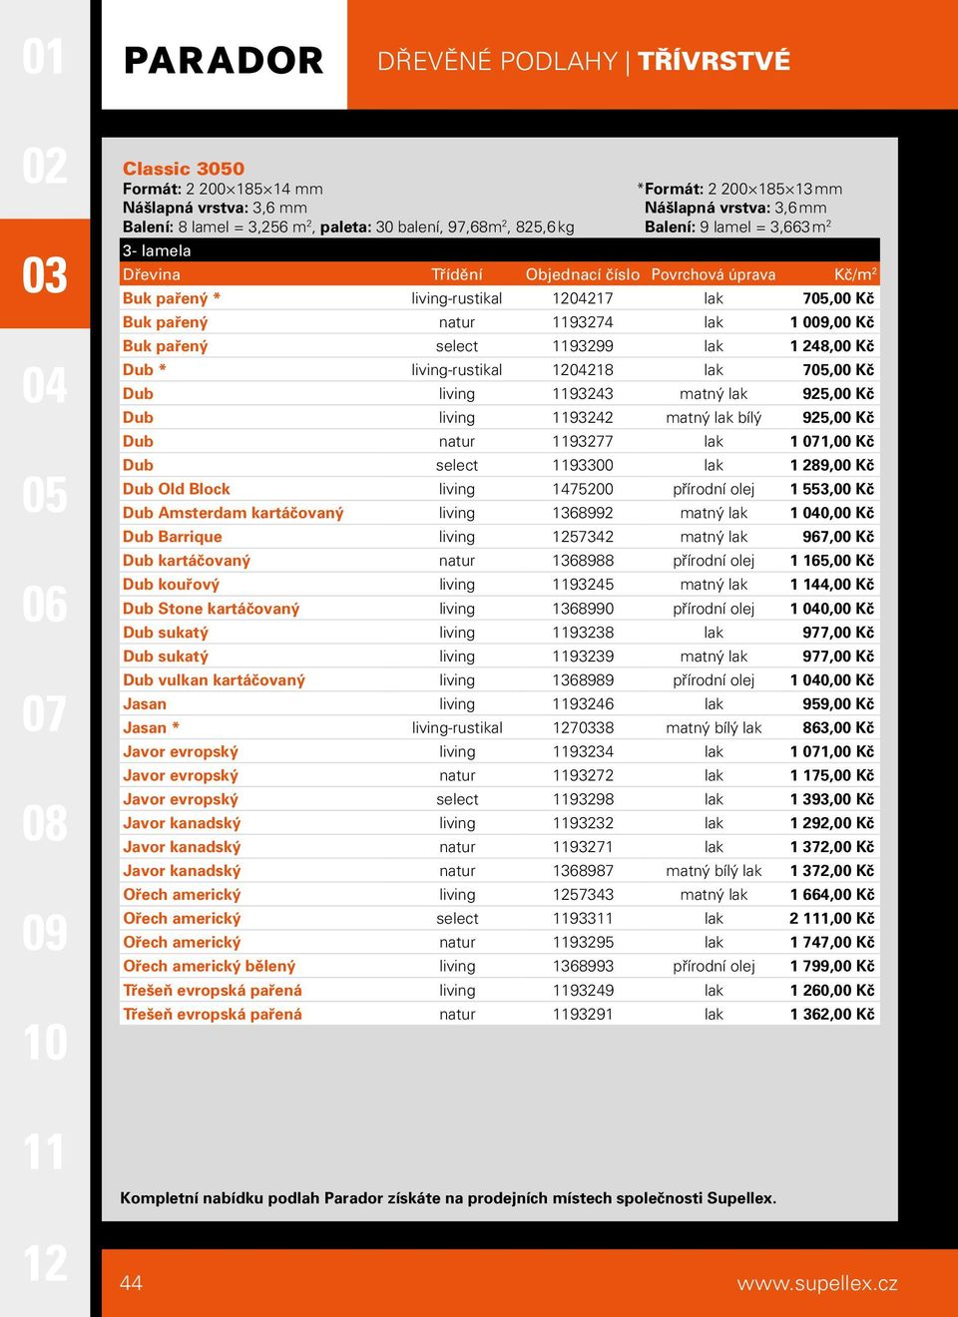This screenshot has width=958, height=1317.
Task: Click Ořech americký bělený
Action: coord(210,967)
